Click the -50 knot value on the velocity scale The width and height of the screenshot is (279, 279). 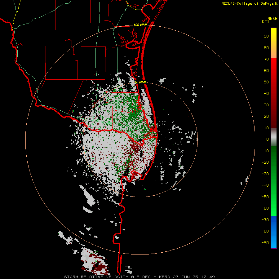pyautogui.click(x=265, y=197)
